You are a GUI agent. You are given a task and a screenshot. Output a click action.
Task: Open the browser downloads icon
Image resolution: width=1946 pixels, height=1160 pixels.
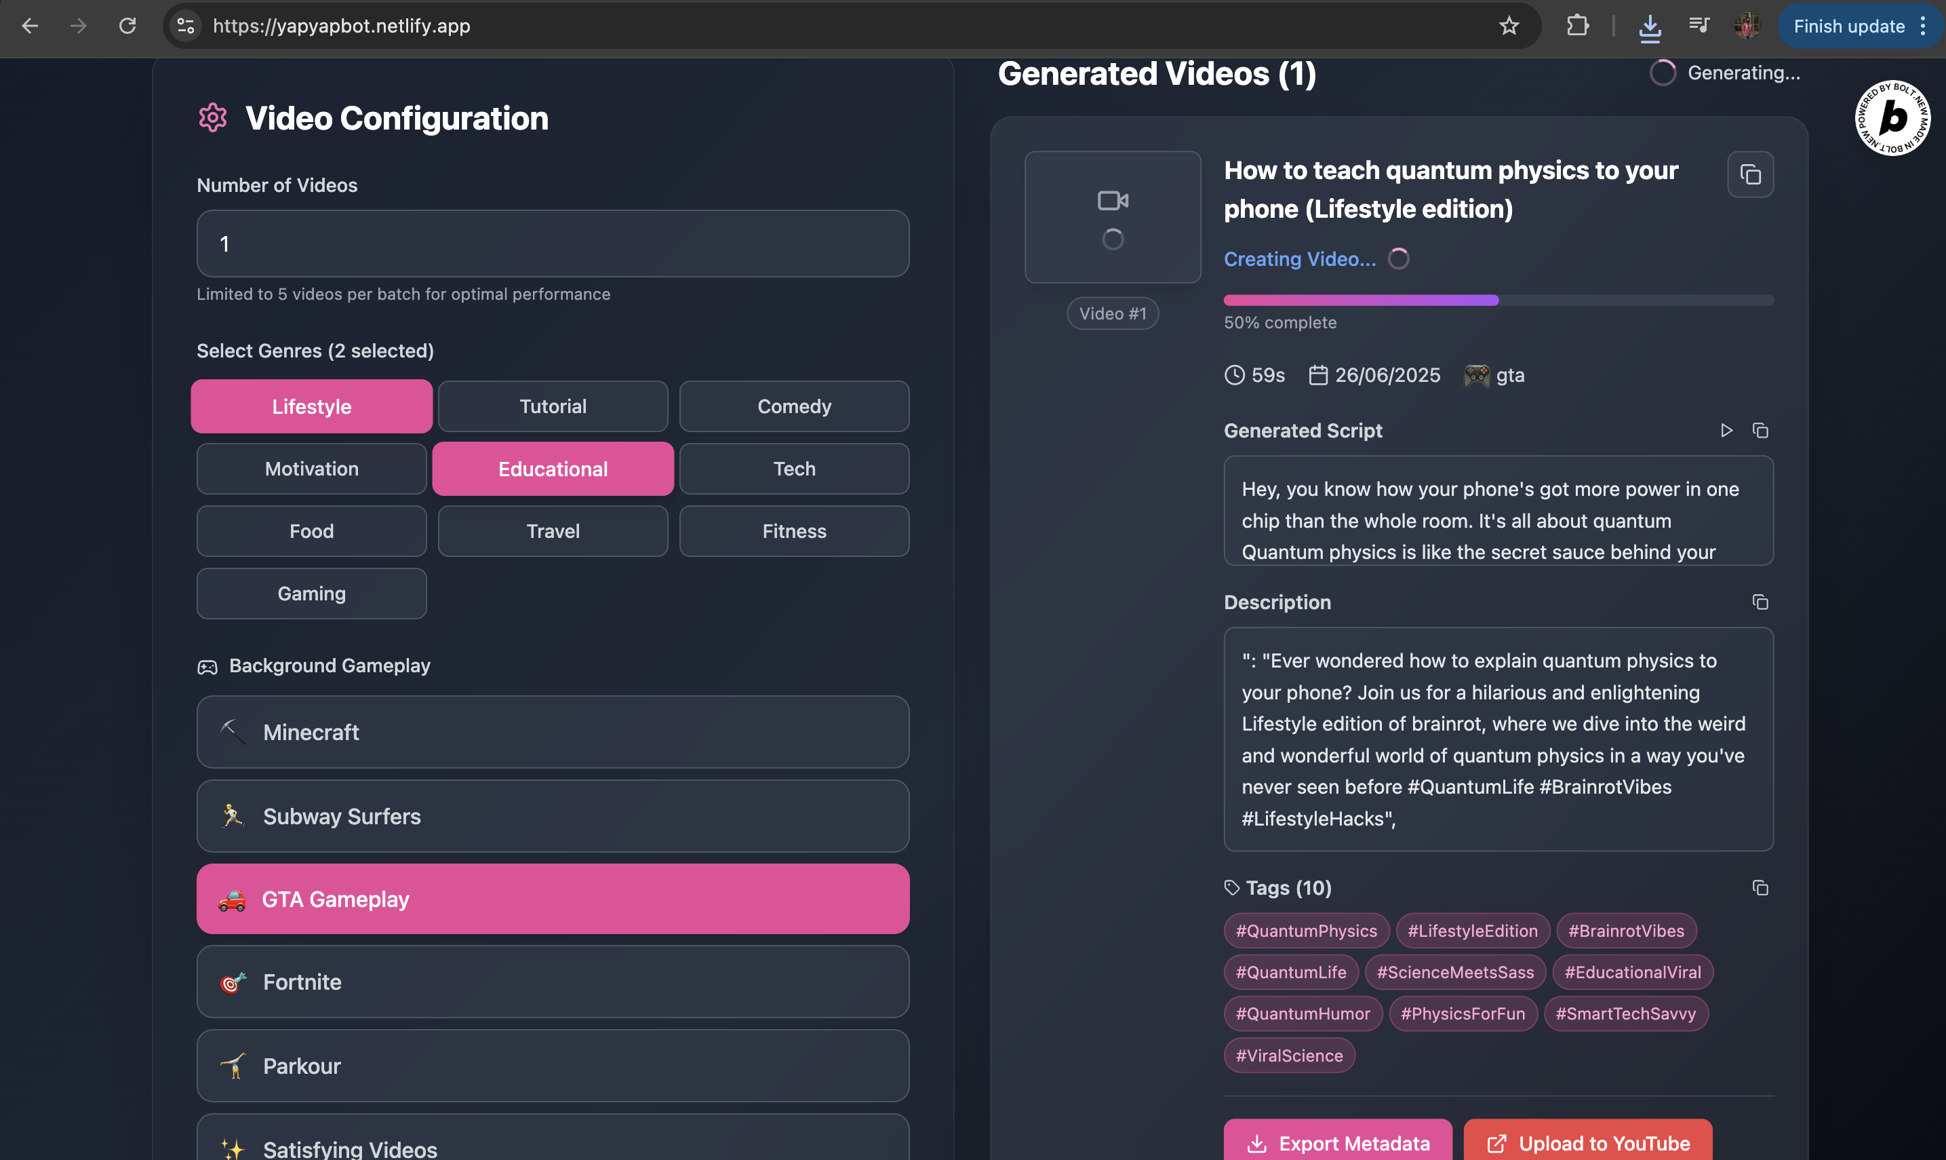click(1649, 26)
